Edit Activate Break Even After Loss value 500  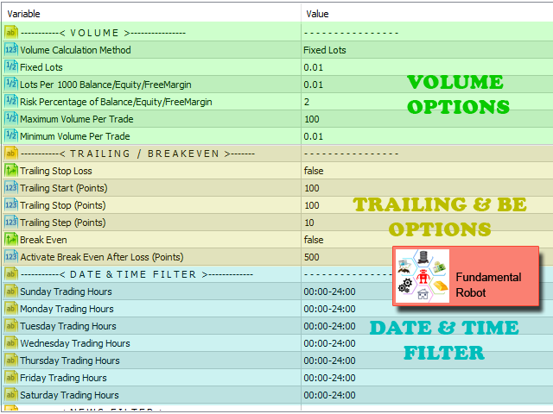(x=312, y=257)
